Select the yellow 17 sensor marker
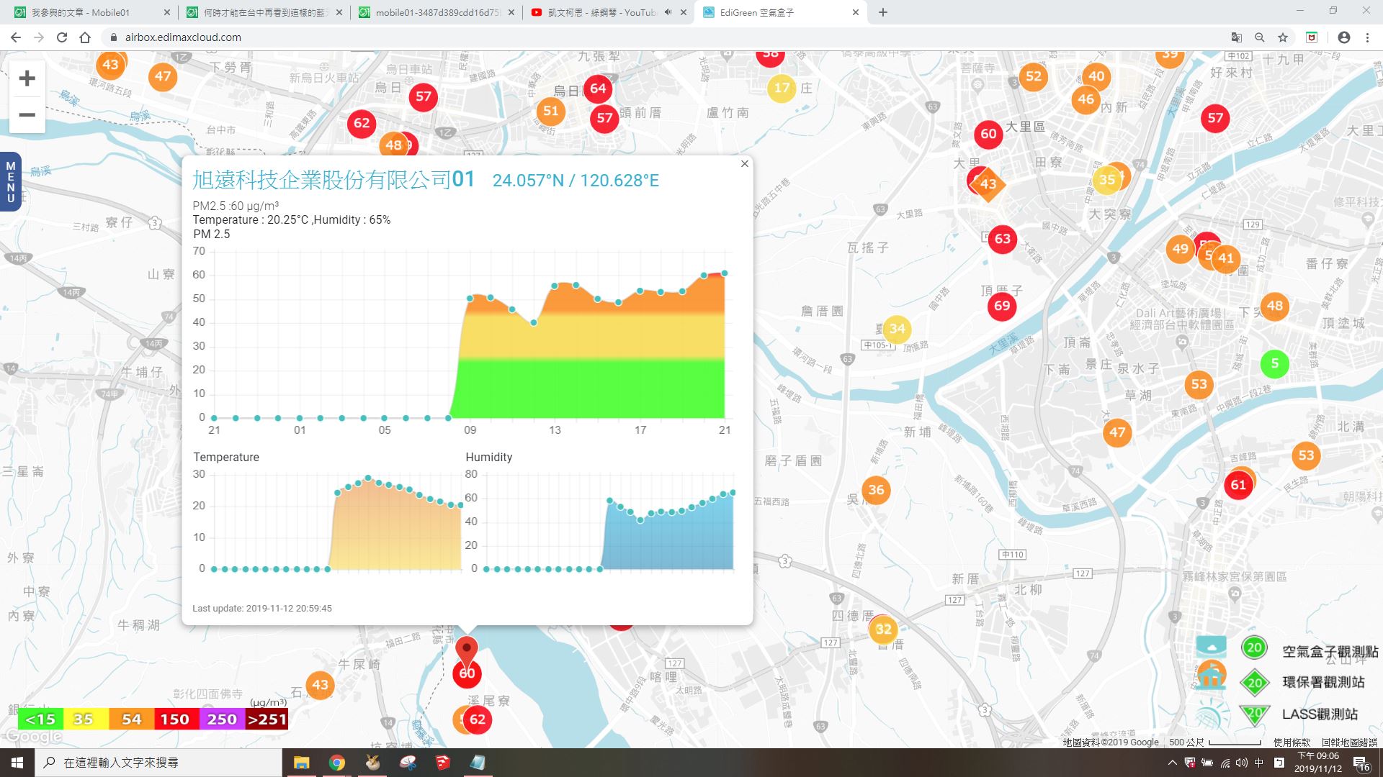This screenshot has height=777, width=1383. click(x=782, y=88)
